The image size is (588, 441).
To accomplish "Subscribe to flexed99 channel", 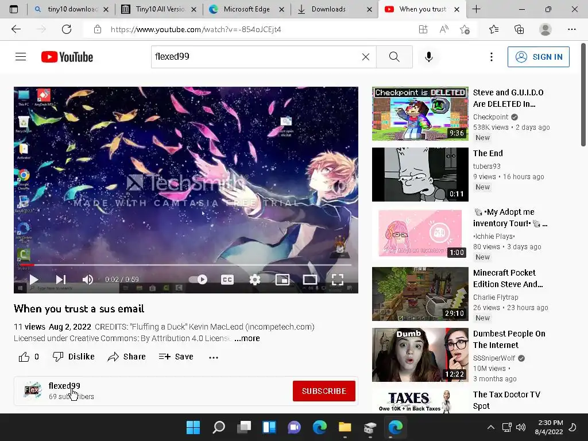I will [324, 391].
